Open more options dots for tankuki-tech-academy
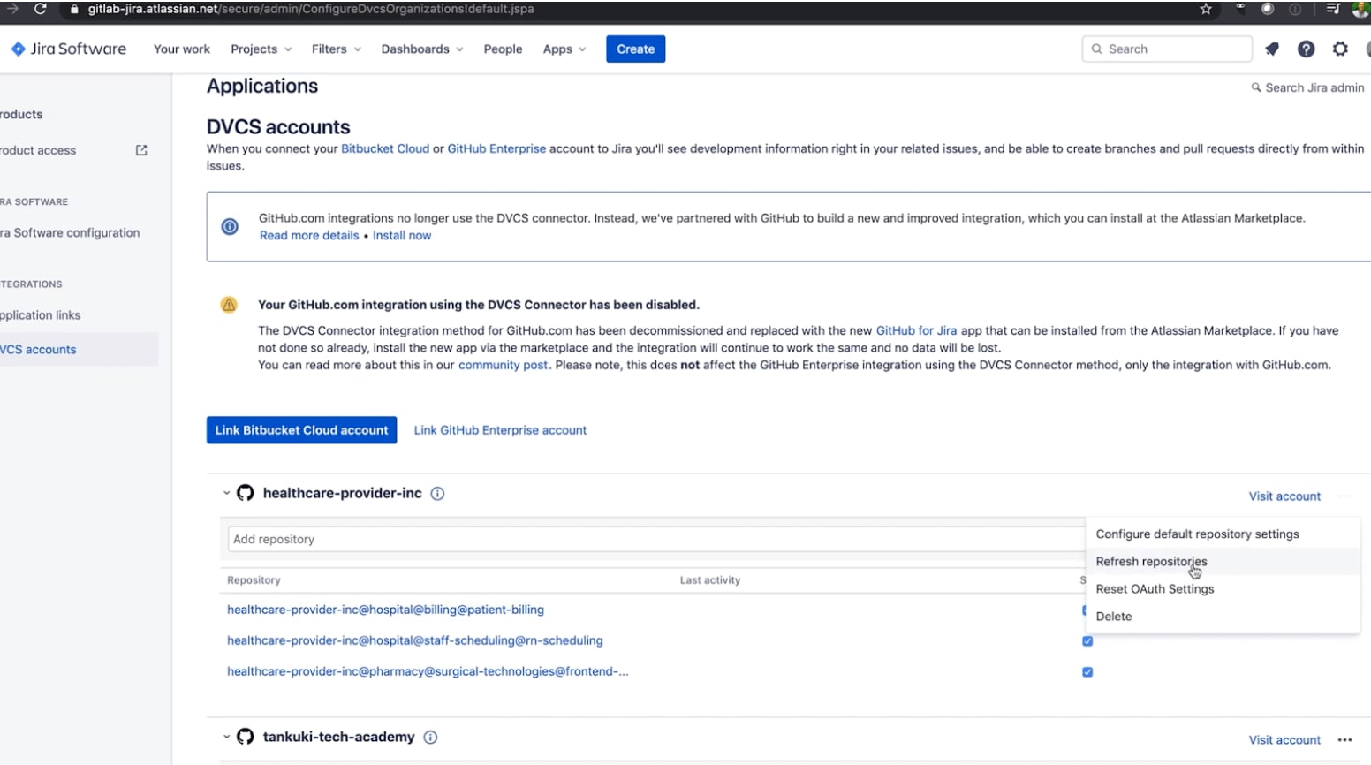Screen dimensions: 1371x765 1344,740
